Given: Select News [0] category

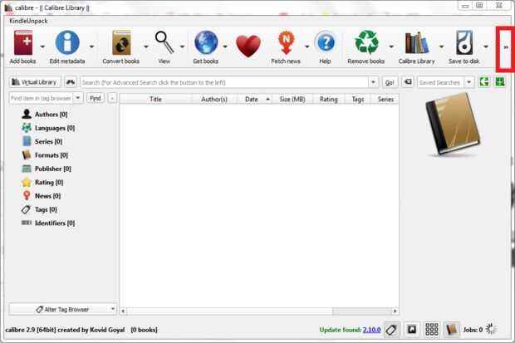Looking at the screenshot, I should coord(42,196).
